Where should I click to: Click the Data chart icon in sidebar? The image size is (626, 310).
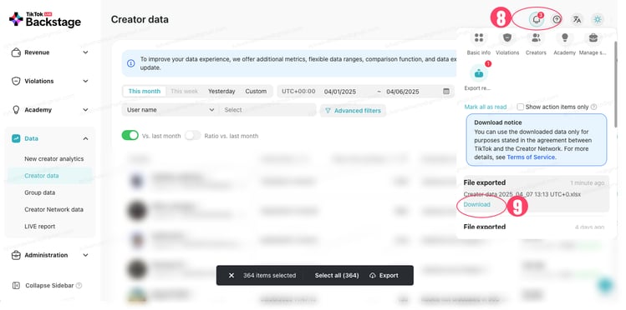pyautogui.click(x=16, y=138)
